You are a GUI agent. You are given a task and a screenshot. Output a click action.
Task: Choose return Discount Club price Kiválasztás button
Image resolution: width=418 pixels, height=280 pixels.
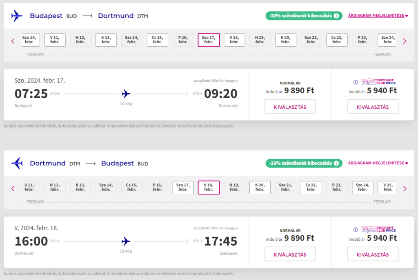click(372, 254)
